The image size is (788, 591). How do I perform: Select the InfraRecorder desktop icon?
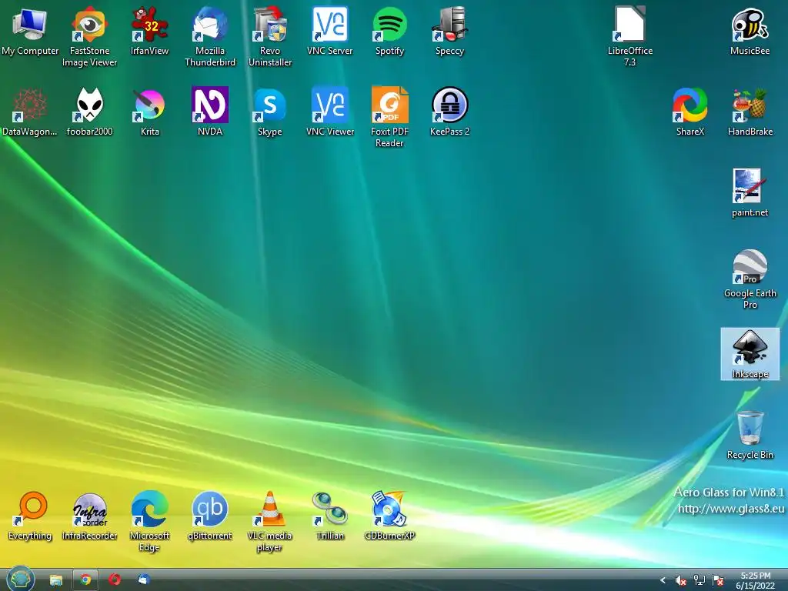(89, 516)
